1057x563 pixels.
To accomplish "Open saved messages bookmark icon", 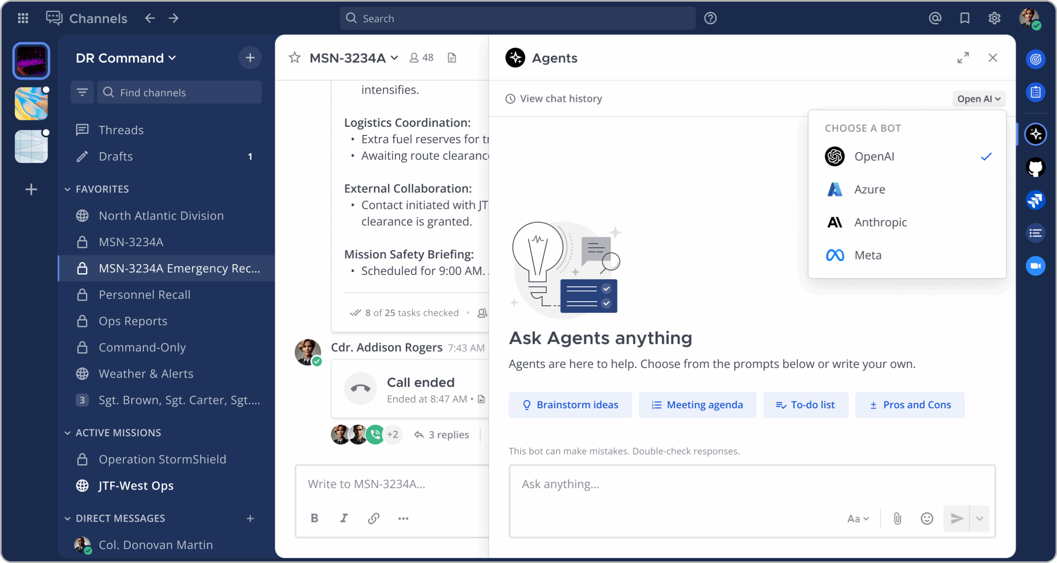I will (965, 18).
